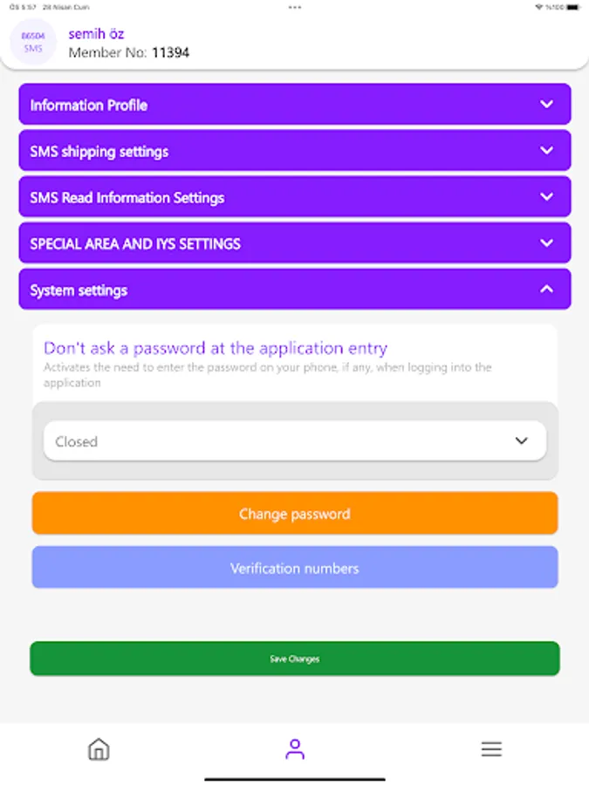Click the green Save Changes button

[x=295, y=659]
